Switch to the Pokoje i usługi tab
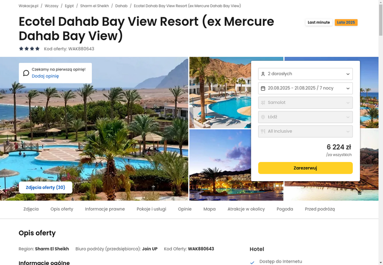Screen dimensions: 383x265 coord(151,209)
